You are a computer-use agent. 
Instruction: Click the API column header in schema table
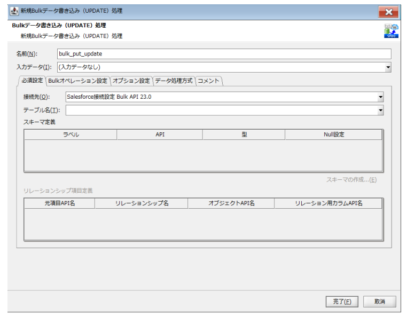pyautogui.click(x=160, y=135)
